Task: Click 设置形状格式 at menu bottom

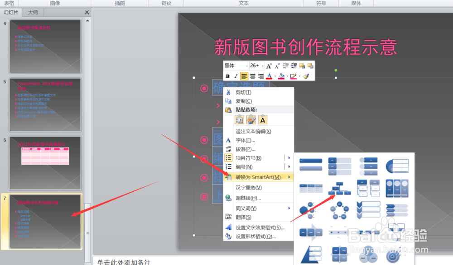Action: point(254,237)
